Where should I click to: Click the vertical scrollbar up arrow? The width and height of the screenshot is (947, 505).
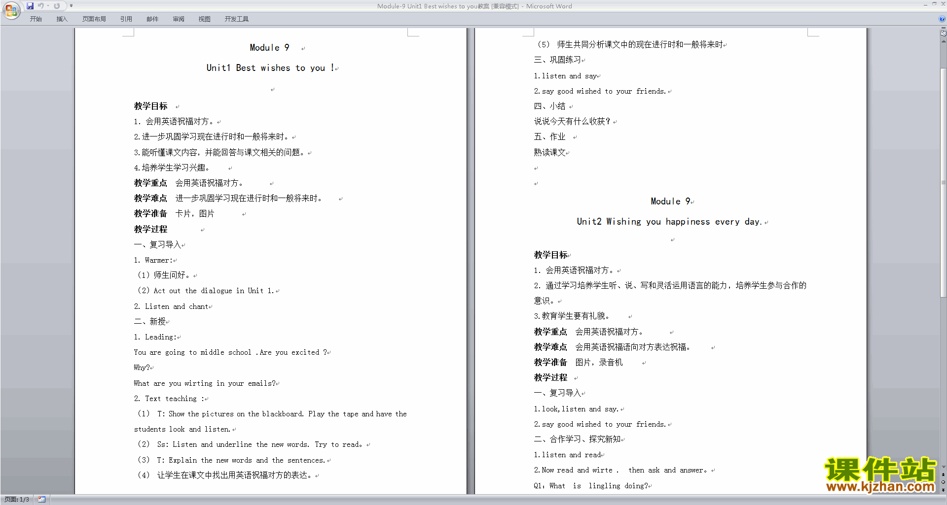point(943,41)
